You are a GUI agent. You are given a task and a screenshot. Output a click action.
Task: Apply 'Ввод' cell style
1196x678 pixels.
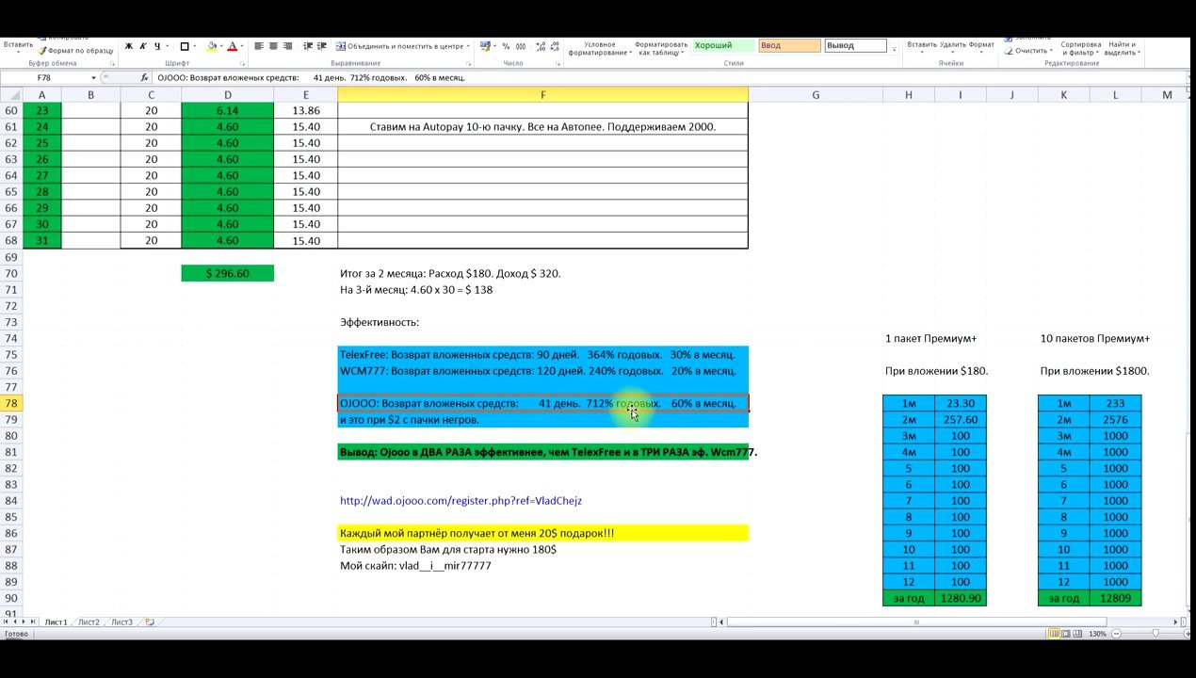click(x=789, y=45)
